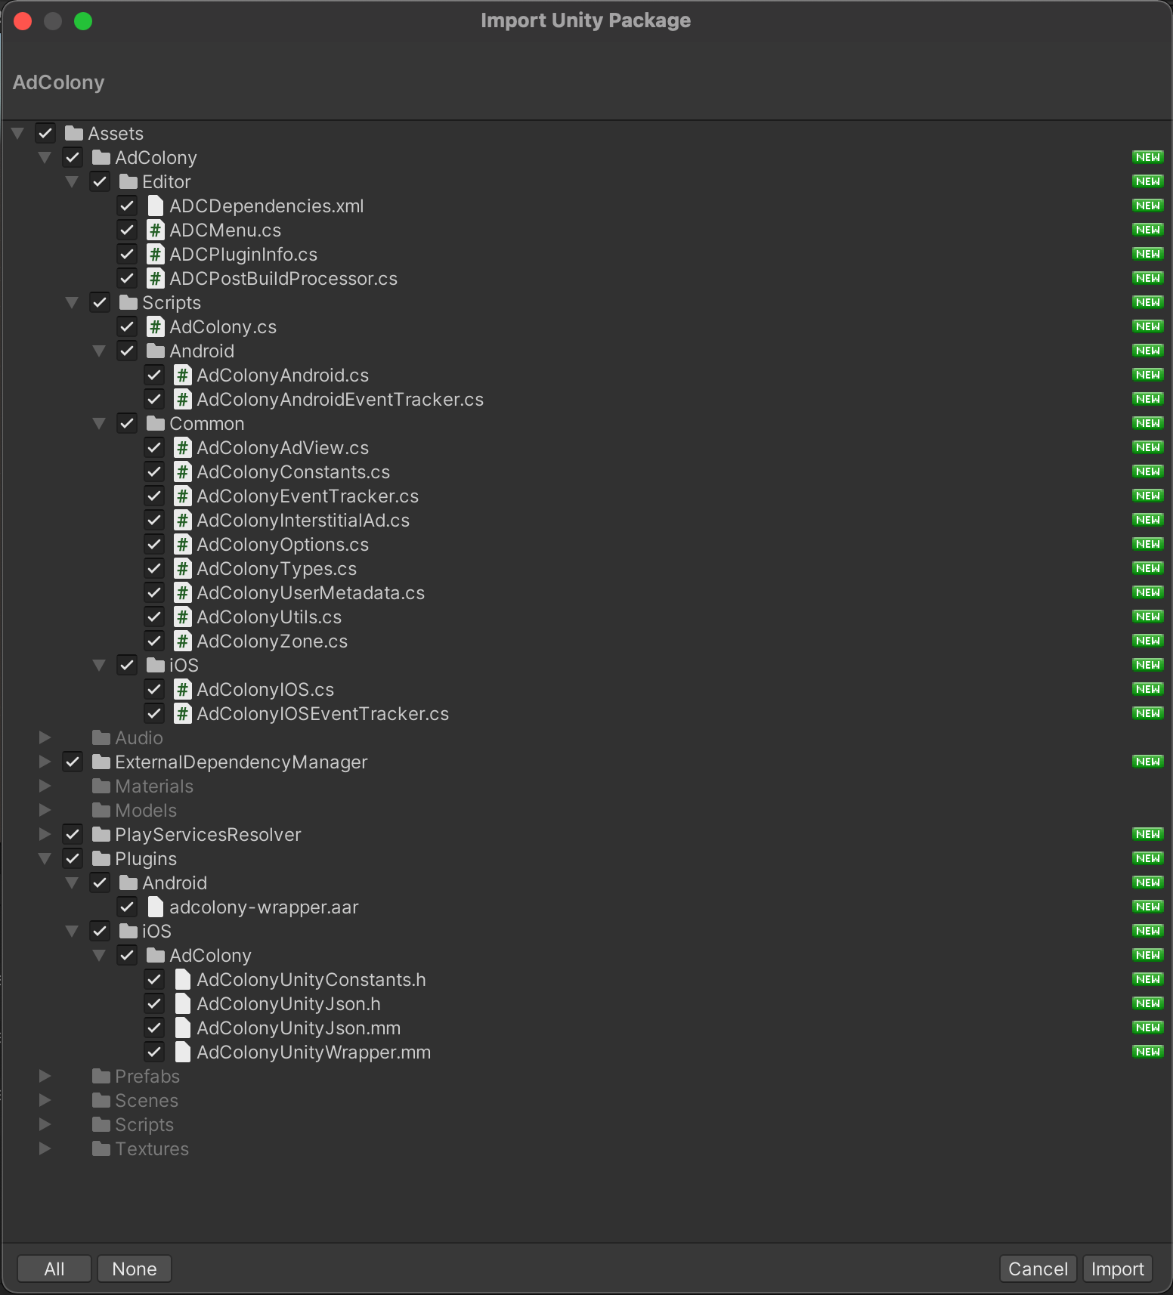1173x1295 pixels.
Task: Click the Assets root folder icon
Action: pos(74,133)
